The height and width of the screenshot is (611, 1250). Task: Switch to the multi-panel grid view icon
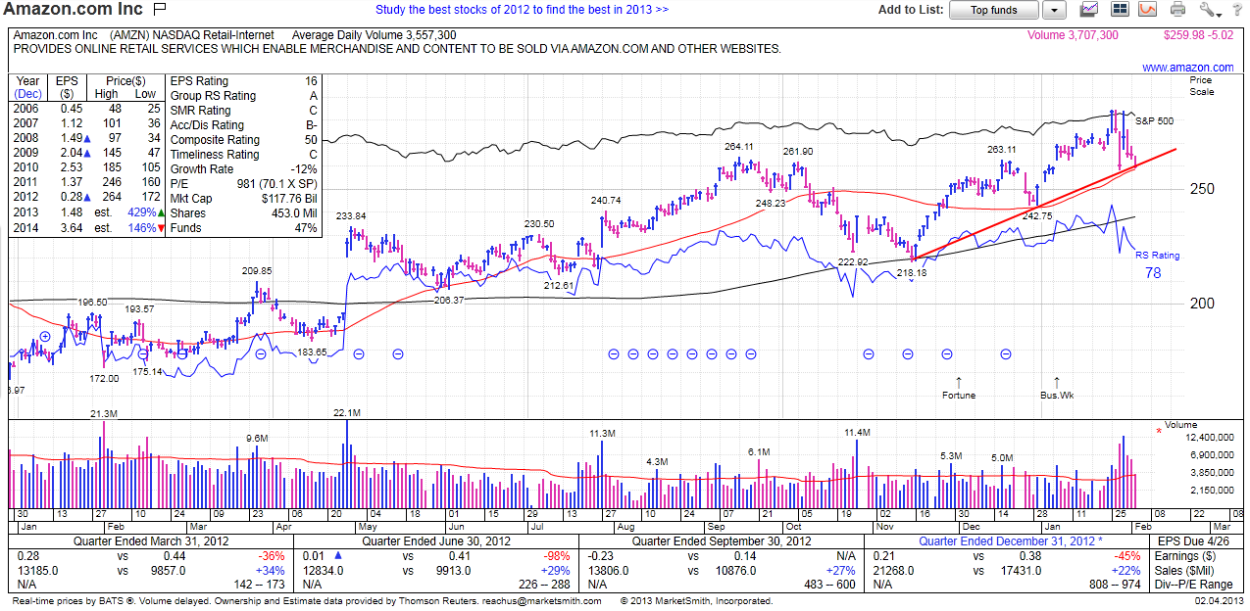(1120, 10)
